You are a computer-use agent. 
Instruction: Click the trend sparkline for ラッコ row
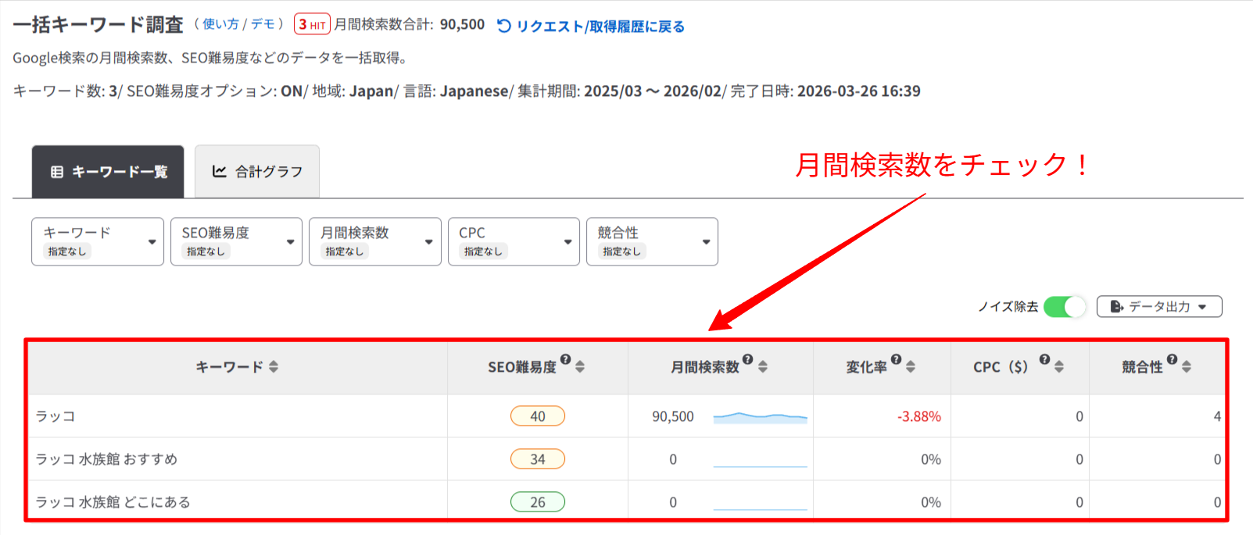pyautogui.click(x=760, y=417)
